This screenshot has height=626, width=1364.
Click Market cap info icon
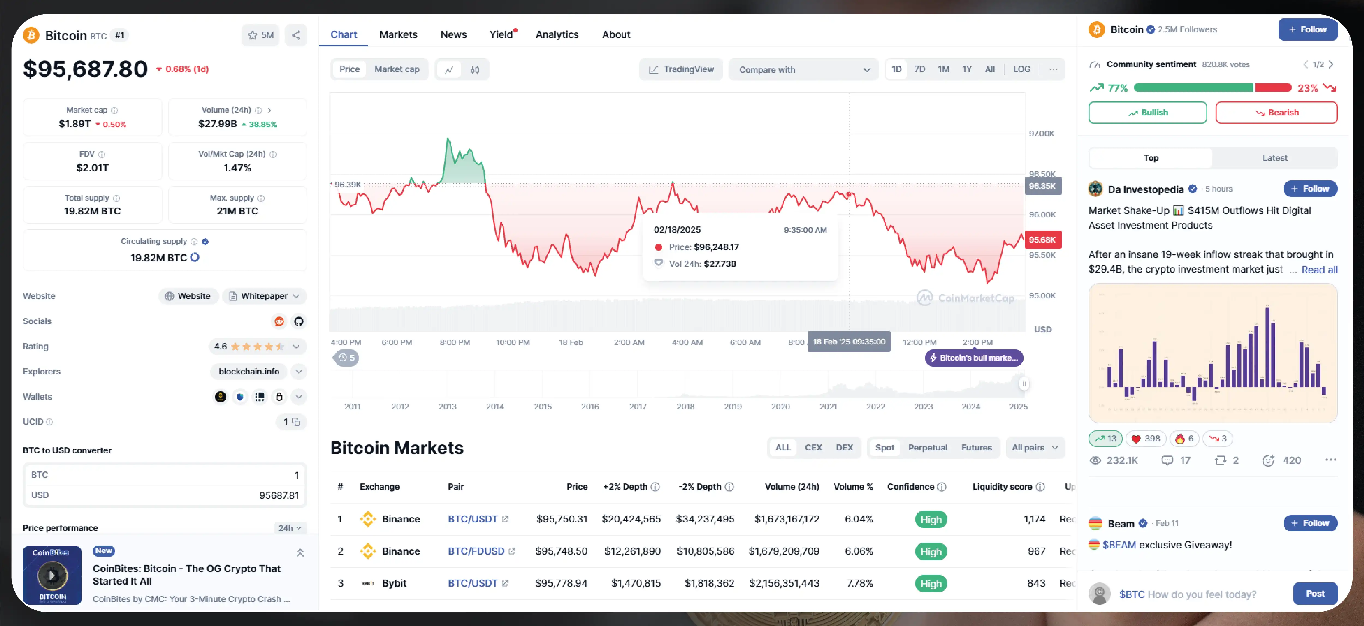pyautogui.click(x=114, y=110)
